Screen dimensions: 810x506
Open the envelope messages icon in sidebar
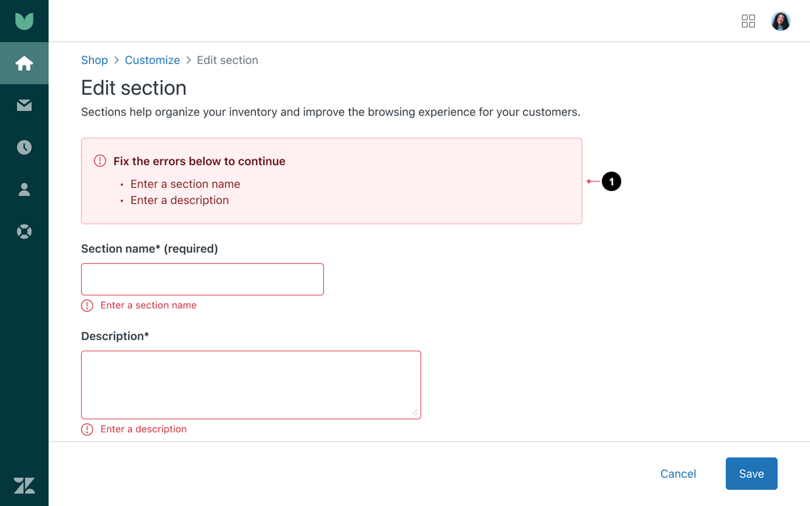[x=24, y=105]
